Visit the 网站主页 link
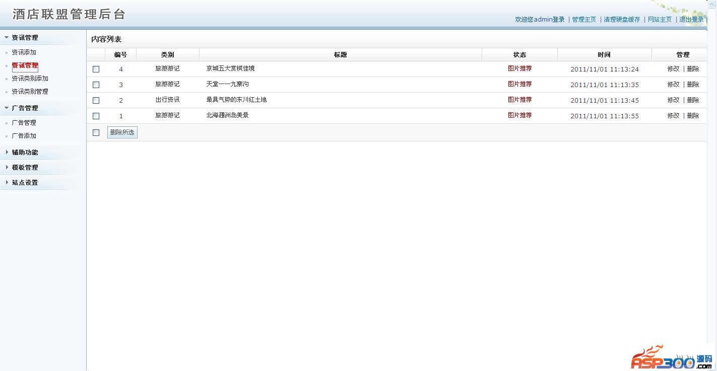717x371 pixels. coord(660,20)
